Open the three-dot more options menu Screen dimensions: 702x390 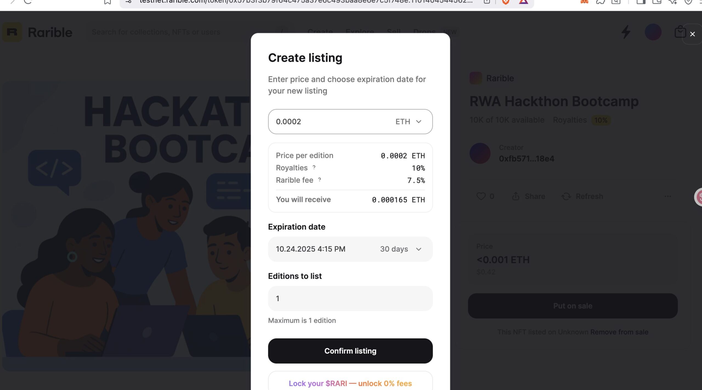click(668, 196)
